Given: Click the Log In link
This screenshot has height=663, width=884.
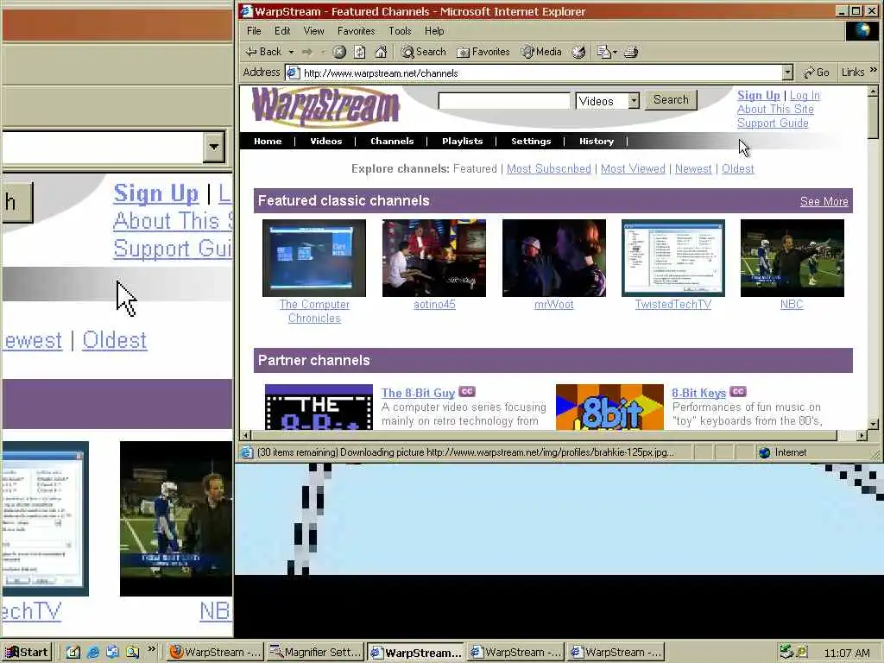Looking at the screenshot, I should pyautogui.click(x=805, y=95).
